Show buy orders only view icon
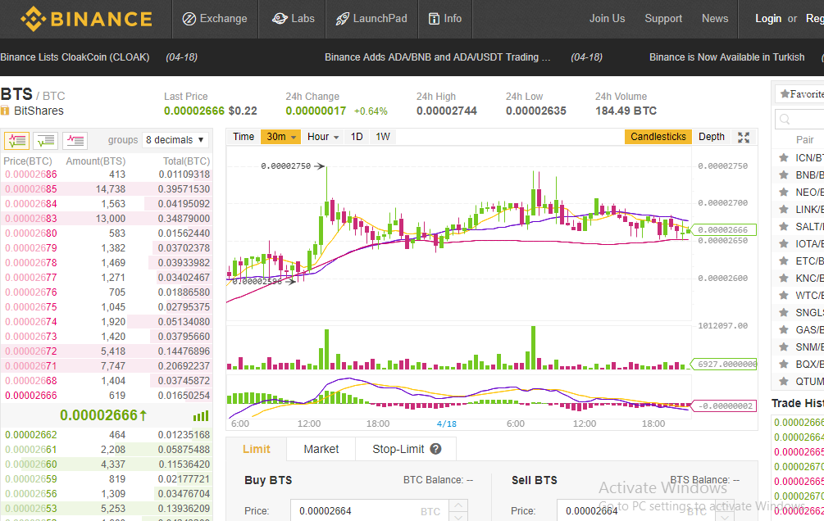824x521 pixels. tap(46, 140)
